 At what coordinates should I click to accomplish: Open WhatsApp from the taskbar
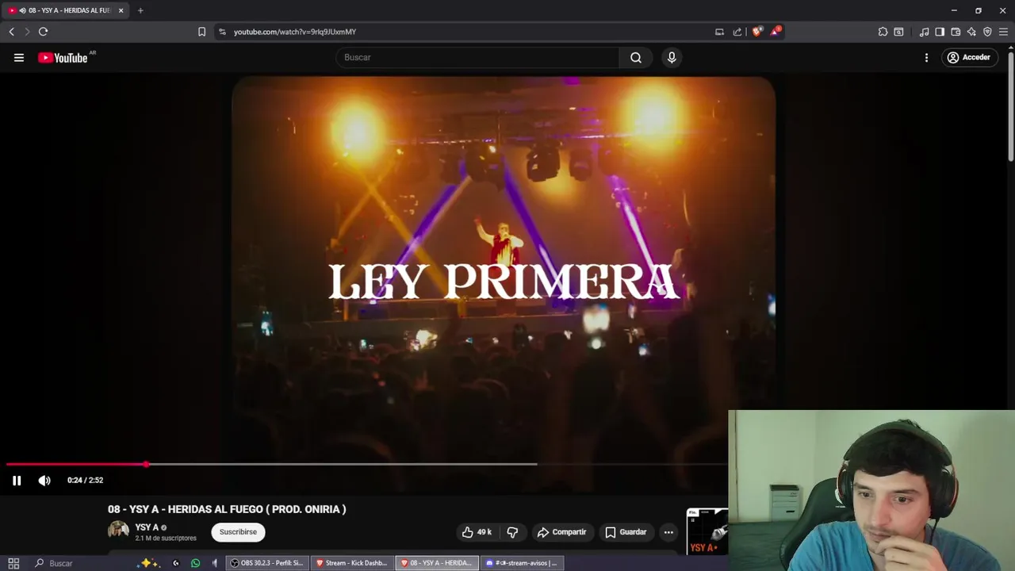[195, 563]
